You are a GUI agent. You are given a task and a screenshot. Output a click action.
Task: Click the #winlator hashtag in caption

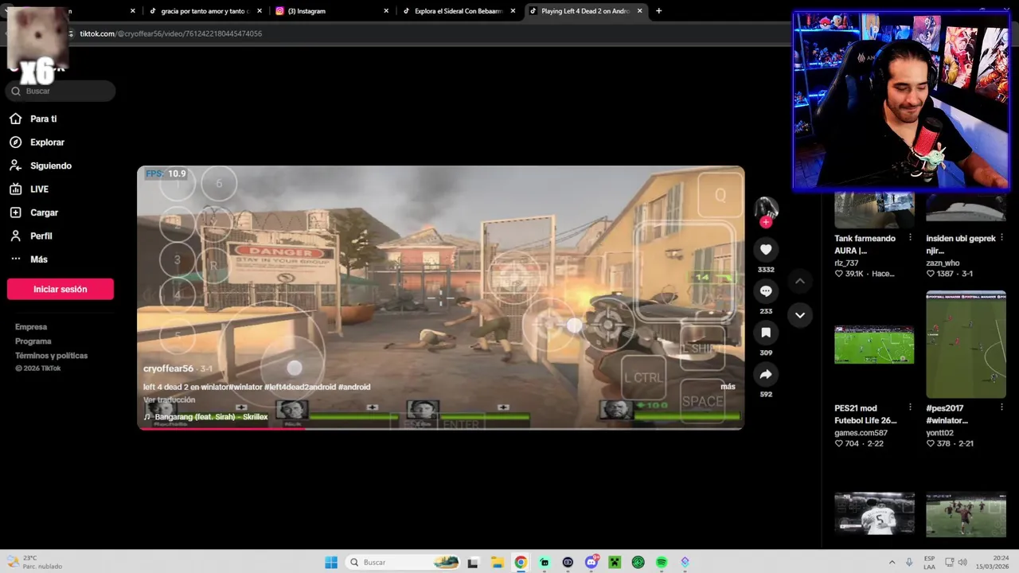pyautogui.click(x=246, y=387)
